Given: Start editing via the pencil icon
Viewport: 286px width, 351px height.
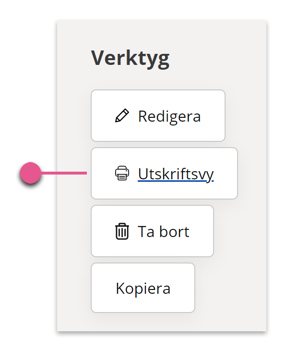Looking at the screenshot, I should click(x=122, y=115).
